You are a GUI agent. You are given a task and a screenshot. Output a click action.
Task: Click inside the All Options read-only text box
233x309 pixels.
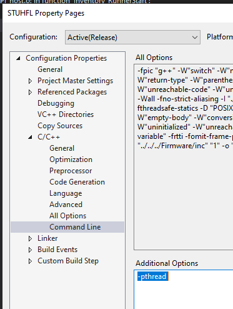tap(184, 157)
